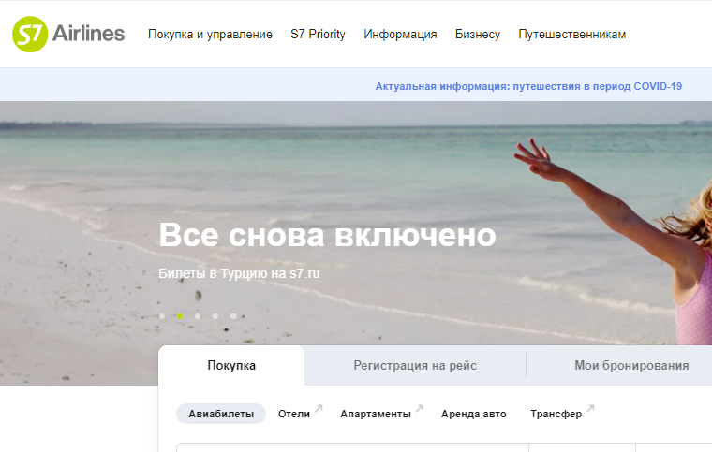This screenshot has height=452, width=712.
Task: Click the external-link arrow next to Апартаменты
Action: [420, 408]
